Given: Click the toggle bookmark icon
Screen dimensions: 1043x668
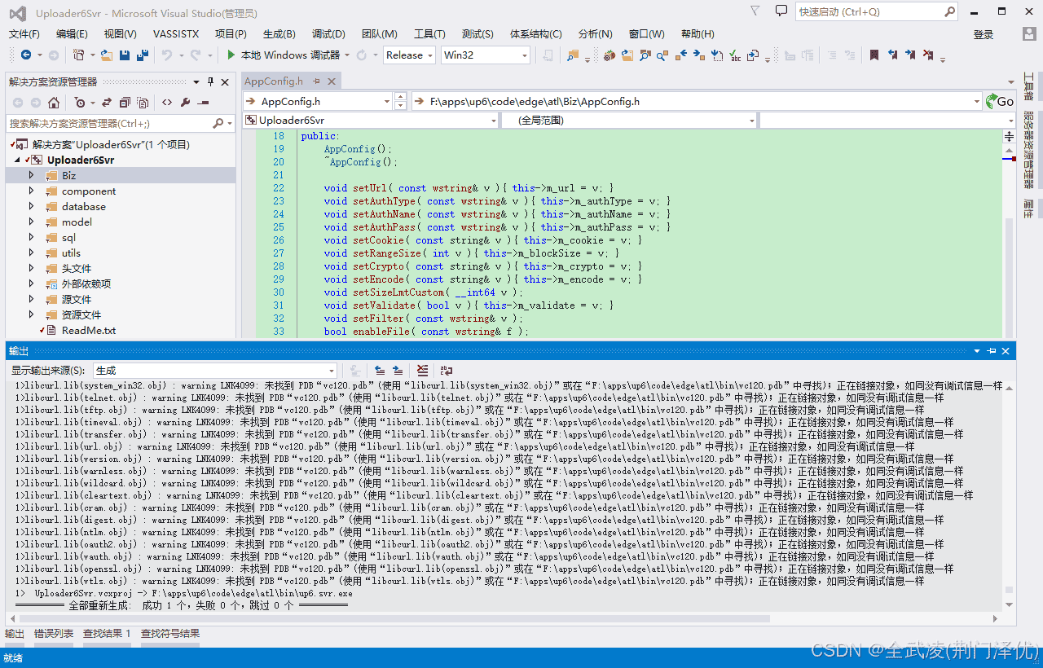Looking at the screenshot, I should point(874,55).
